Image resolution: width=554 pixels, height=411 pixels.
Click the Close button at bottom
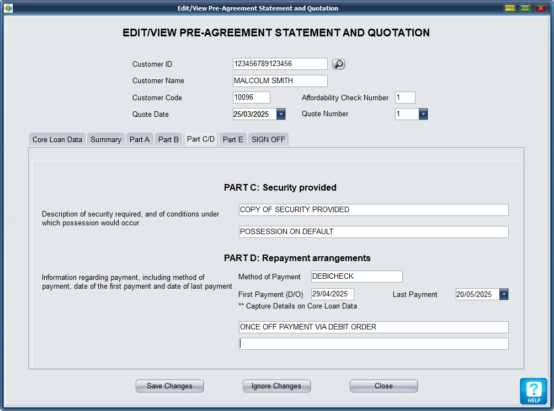pyautogui.click(x=383, y=386)
